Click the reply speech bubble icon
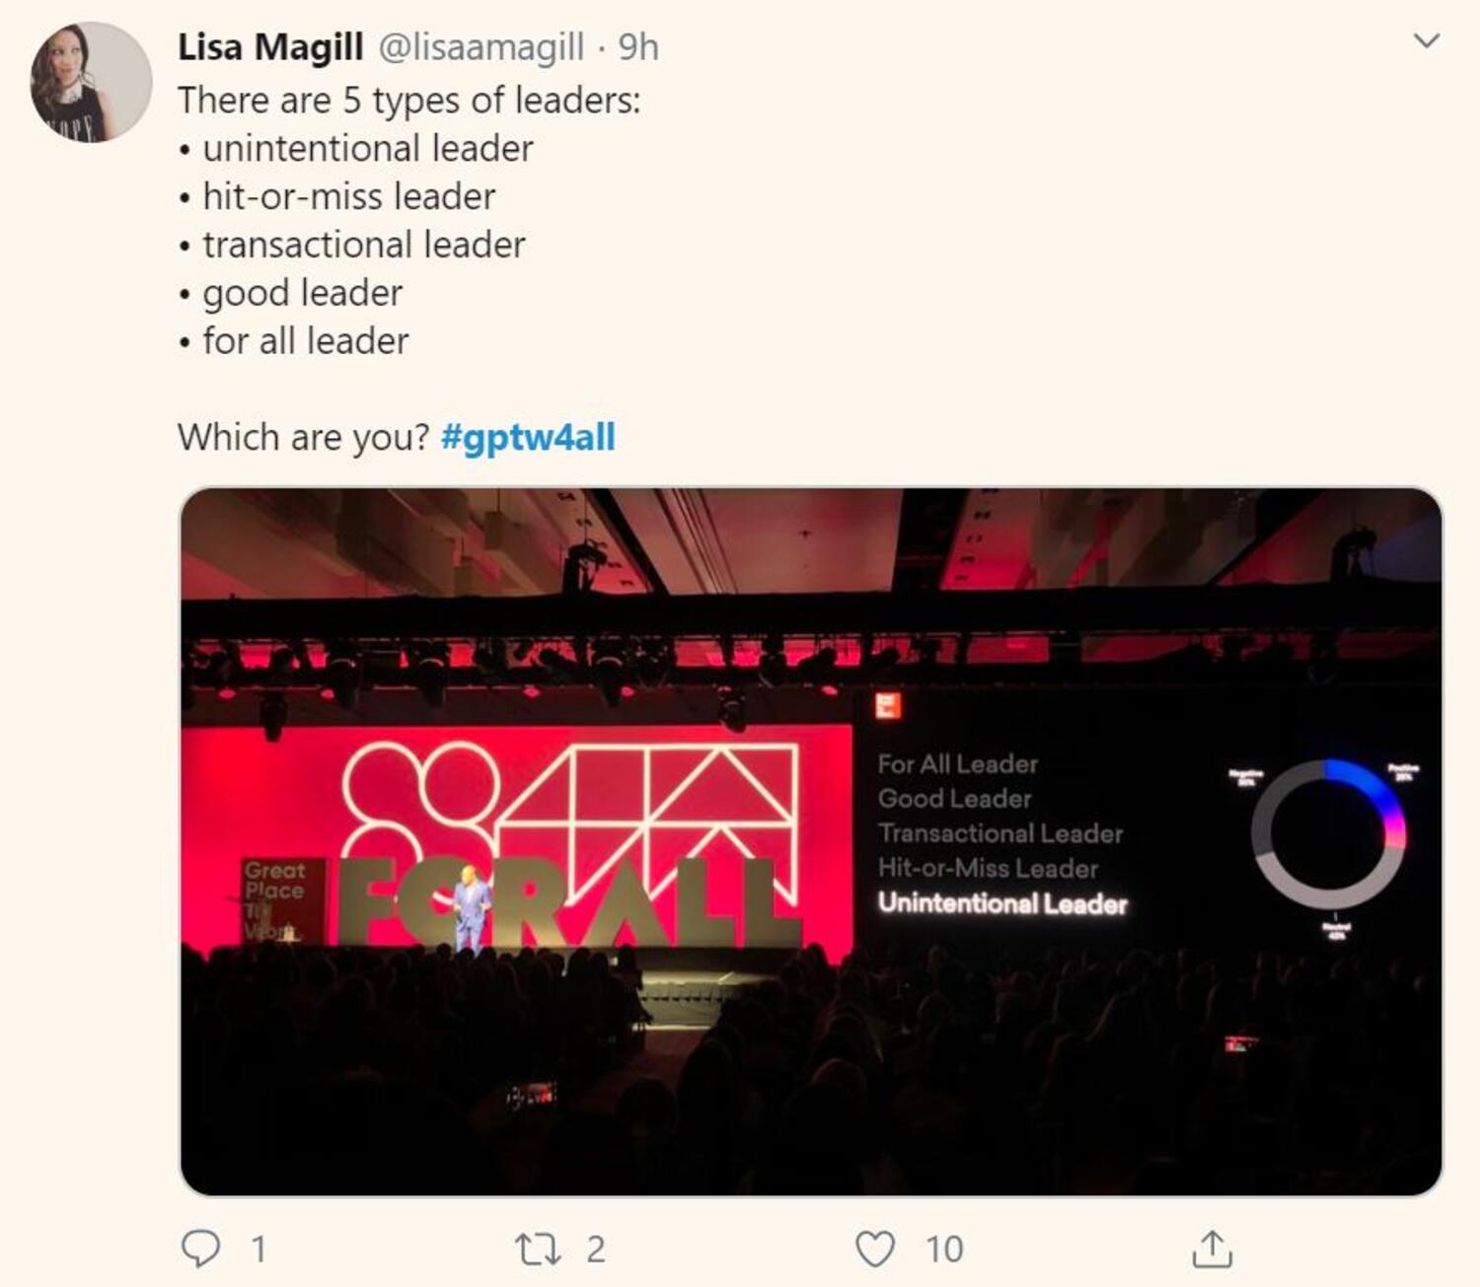 [200, 1249]
